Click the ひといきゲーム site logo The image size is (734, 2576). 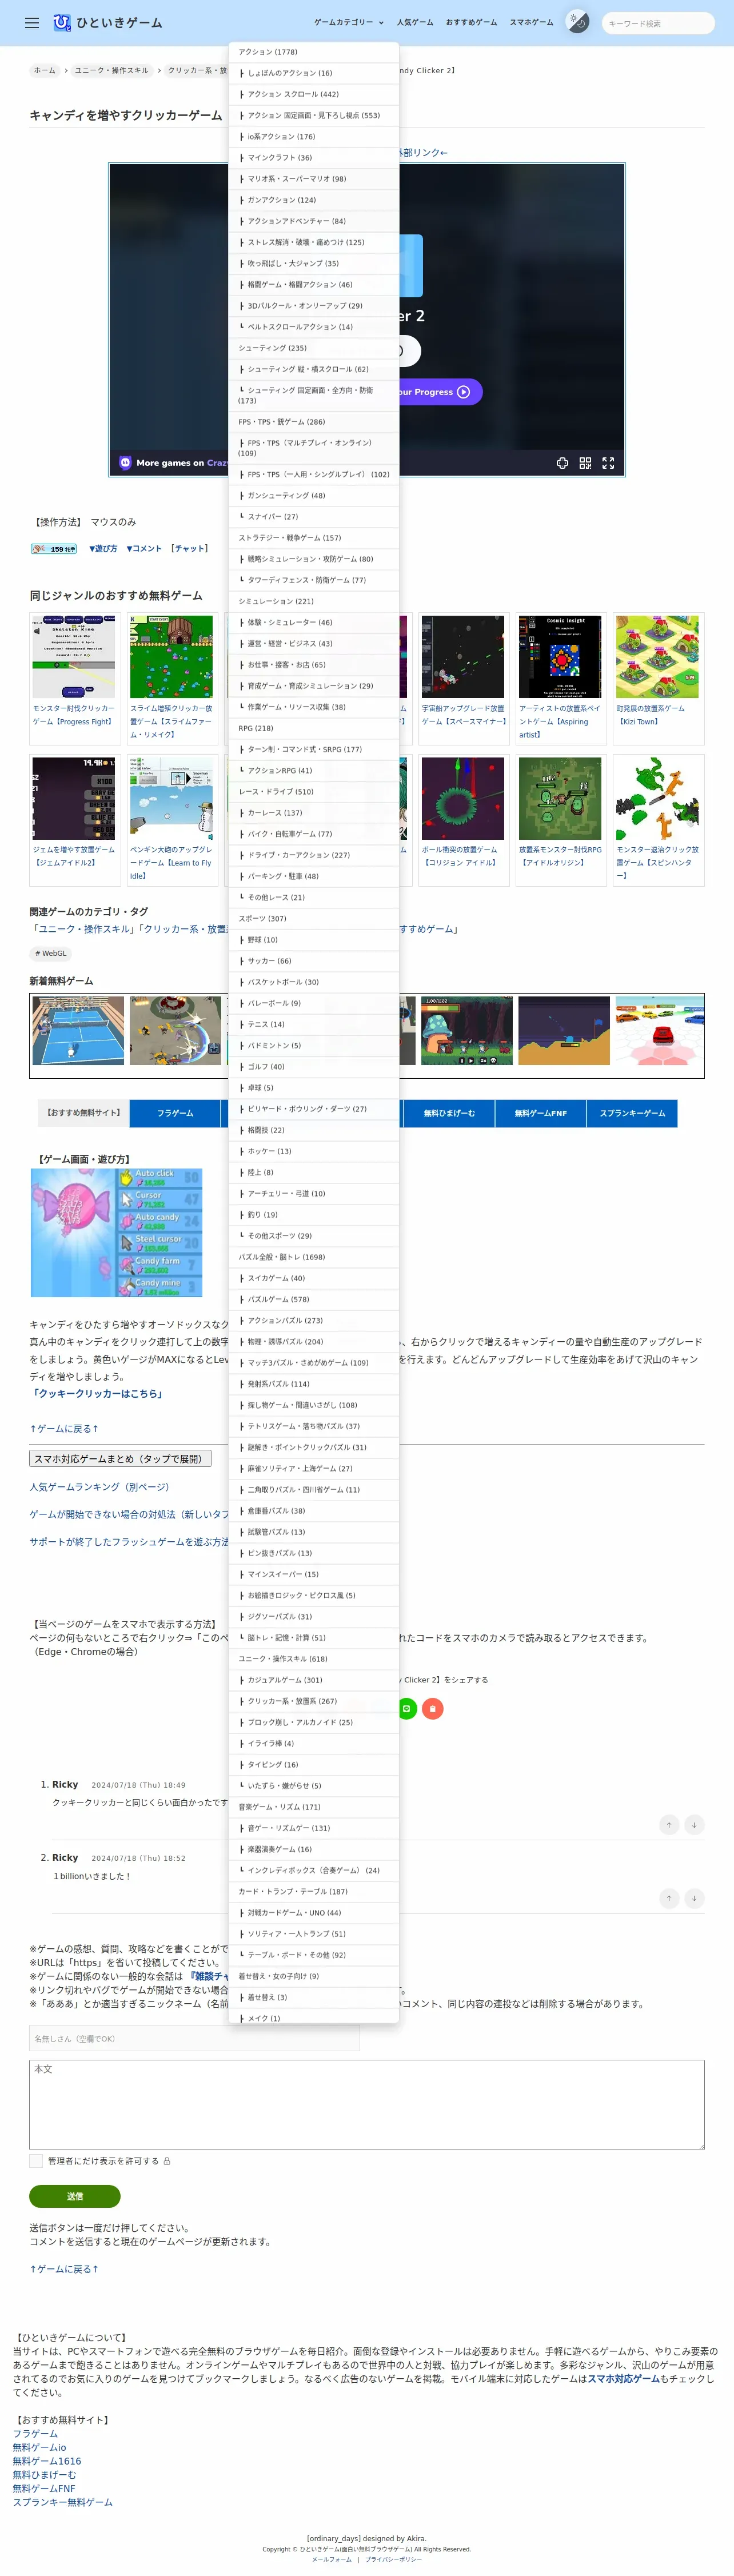[x=107, y=22]
